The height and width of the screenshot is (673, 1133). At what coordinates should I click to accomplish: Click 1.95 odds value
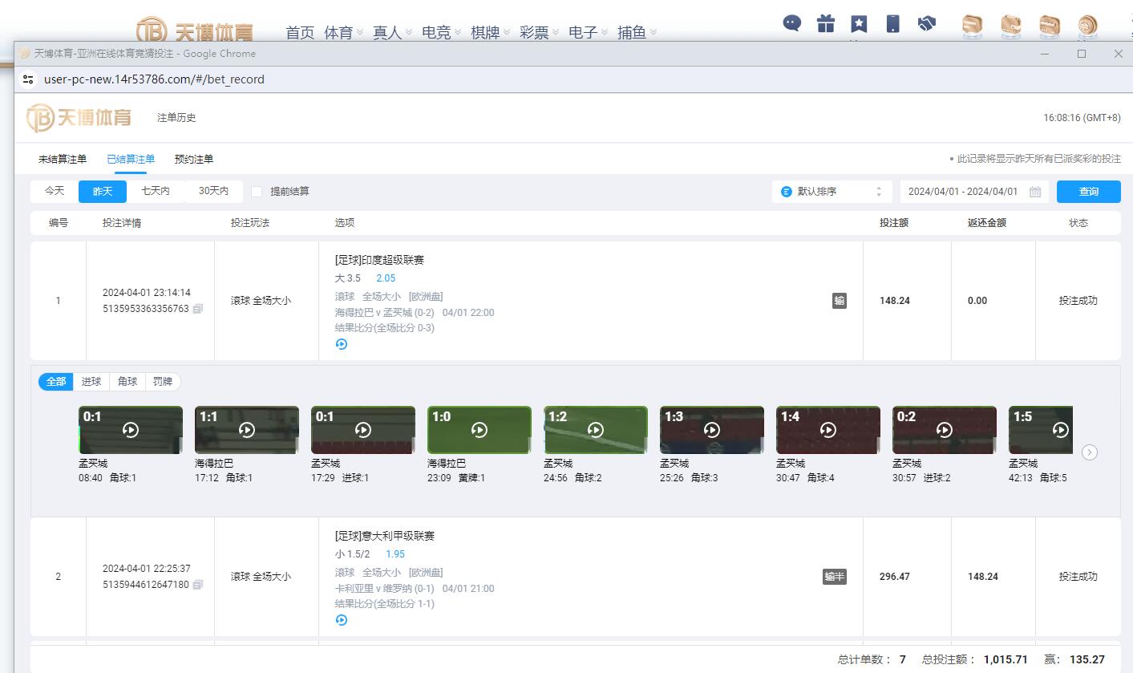tap(395, 554)
